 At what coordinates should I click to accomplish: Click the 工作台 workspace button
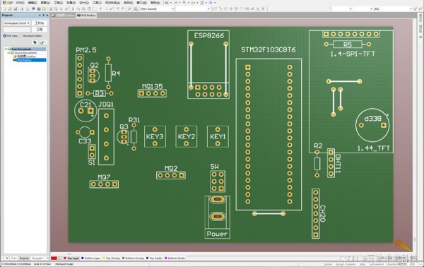tap(39, 23)
